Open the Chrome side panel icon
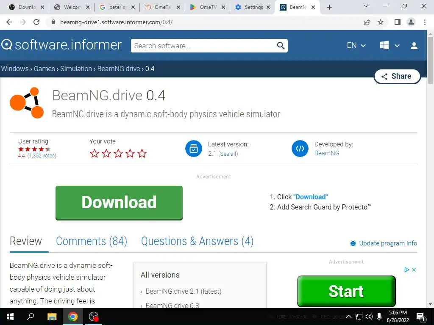The width and height of the screenshot is (434, 325). coord(398,22)
